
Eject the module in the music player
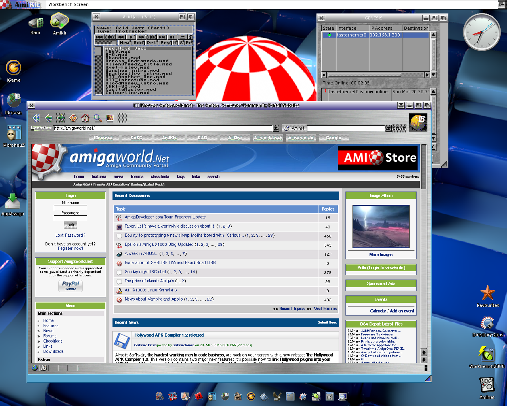[183, 37]
